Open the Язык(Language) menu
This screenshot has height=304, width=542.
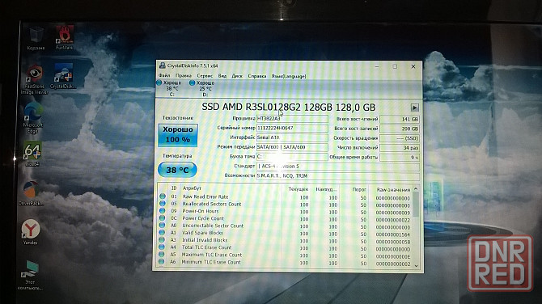[289, 76]
